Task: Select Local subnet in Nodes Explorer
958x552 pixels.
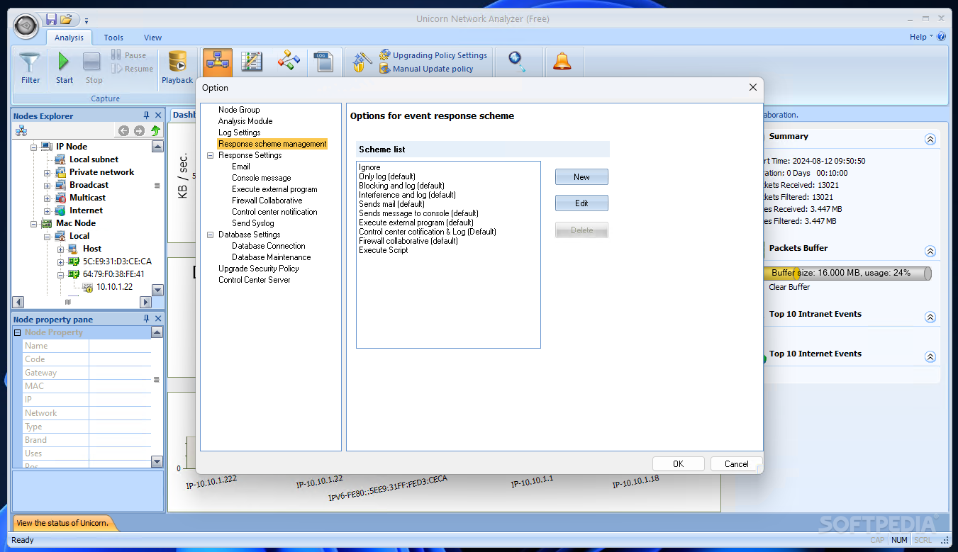Action: point(94,159)
